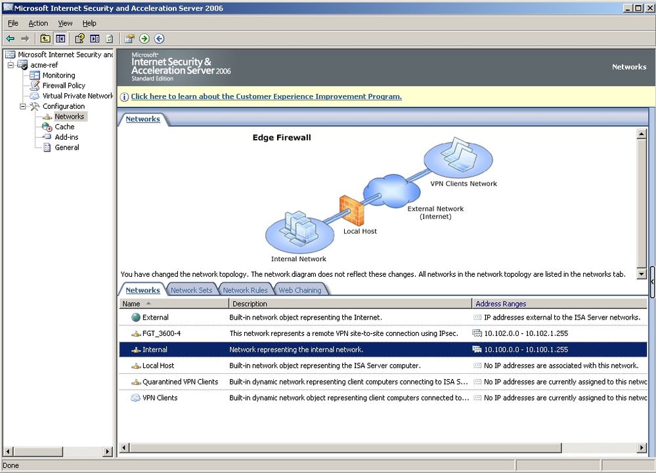Click the networks list scroll right arrow
656x473 pixels.
pos(642,448)
